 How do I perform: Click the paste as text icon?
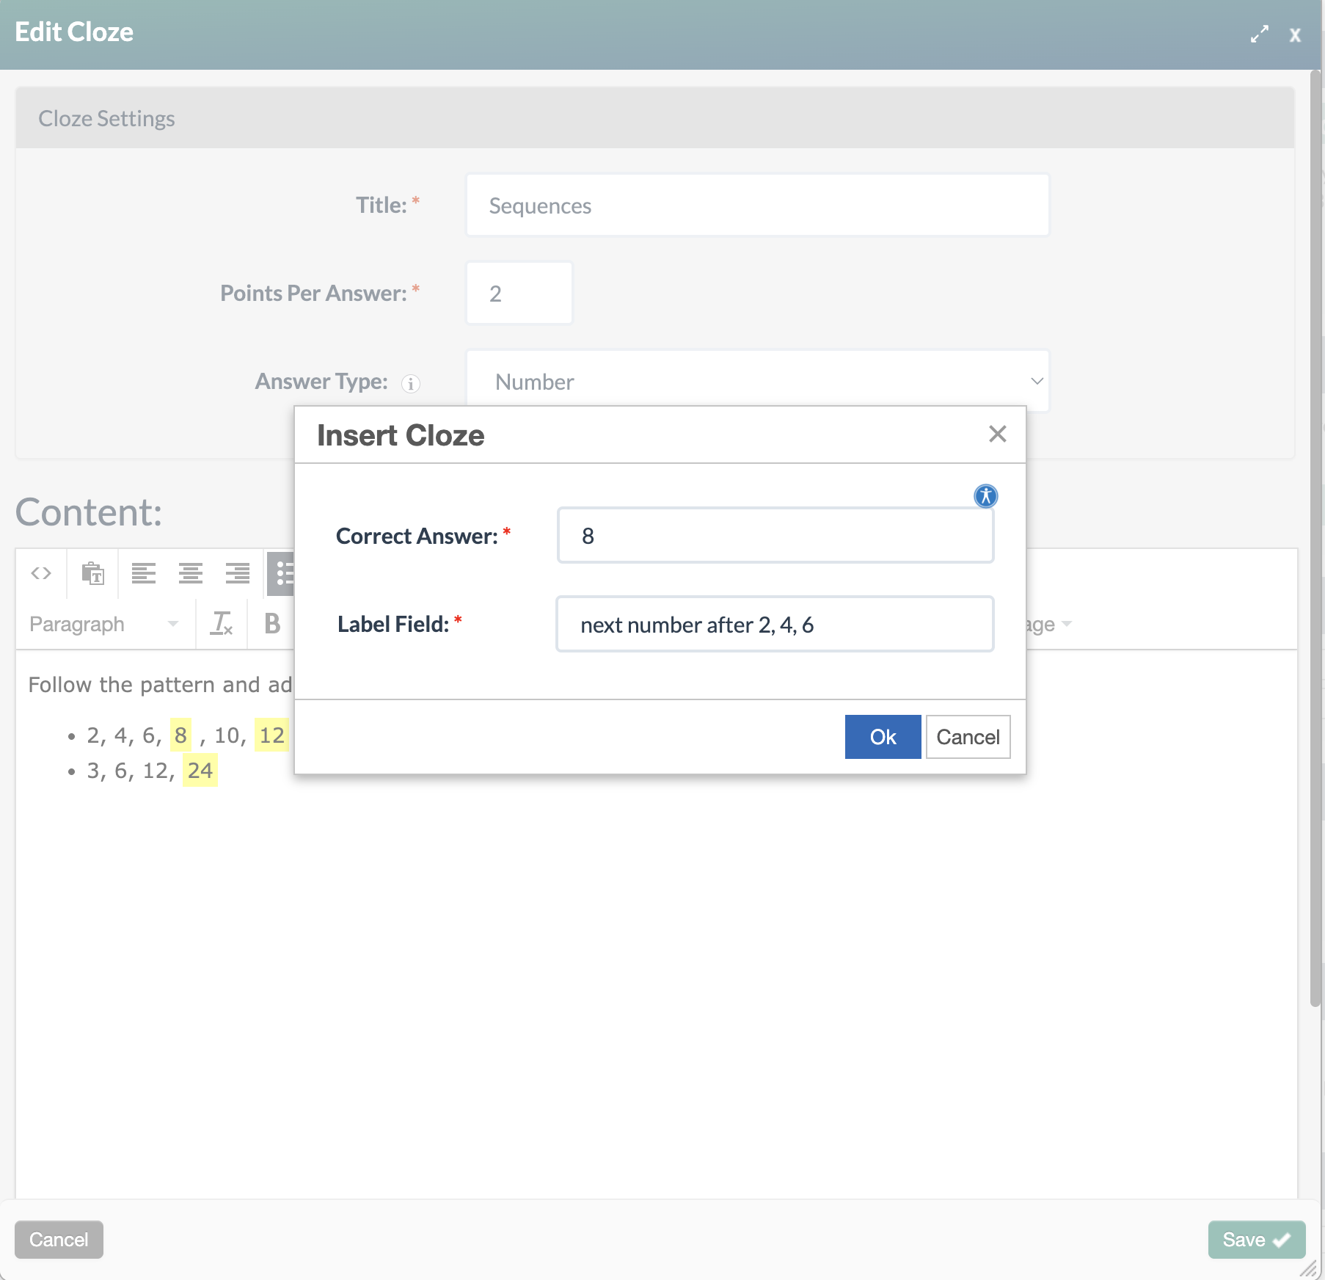tap(92, 573)
